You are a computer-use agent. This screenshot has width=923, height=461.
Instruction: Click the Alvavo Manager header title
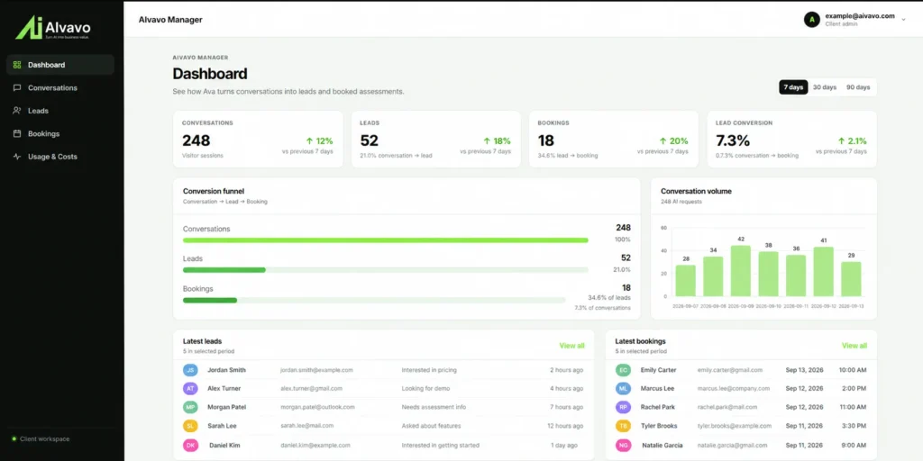pos(170,20)
